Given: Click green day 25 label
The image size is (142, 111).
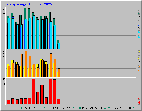Looking at the screenshot, I should (x=108, y=108).
